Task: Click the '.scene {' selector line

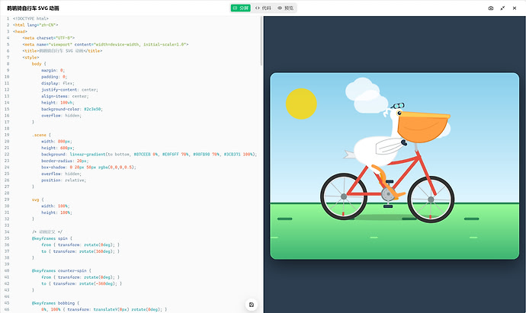Action: click(41, 135)
